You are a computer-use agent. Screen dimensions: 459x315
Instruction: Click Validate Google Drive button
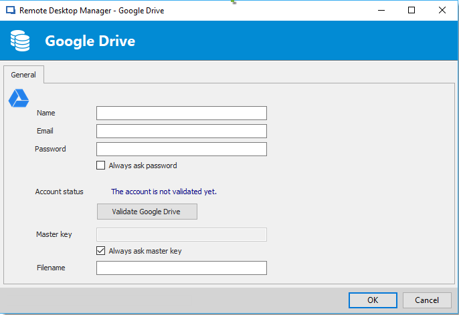pyautogui.click(x=147, y=212)
